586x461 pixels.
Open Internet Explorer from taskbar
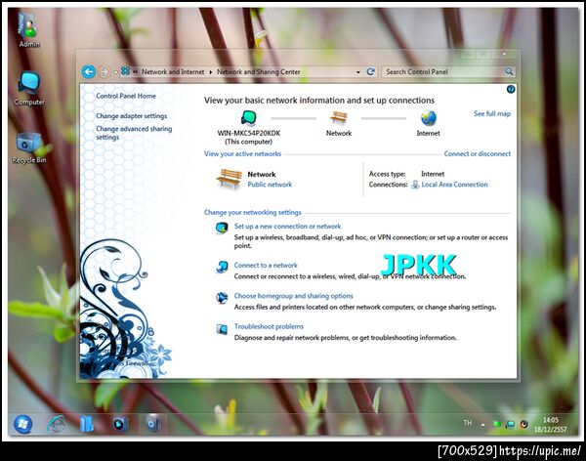[x=57, y=424]
